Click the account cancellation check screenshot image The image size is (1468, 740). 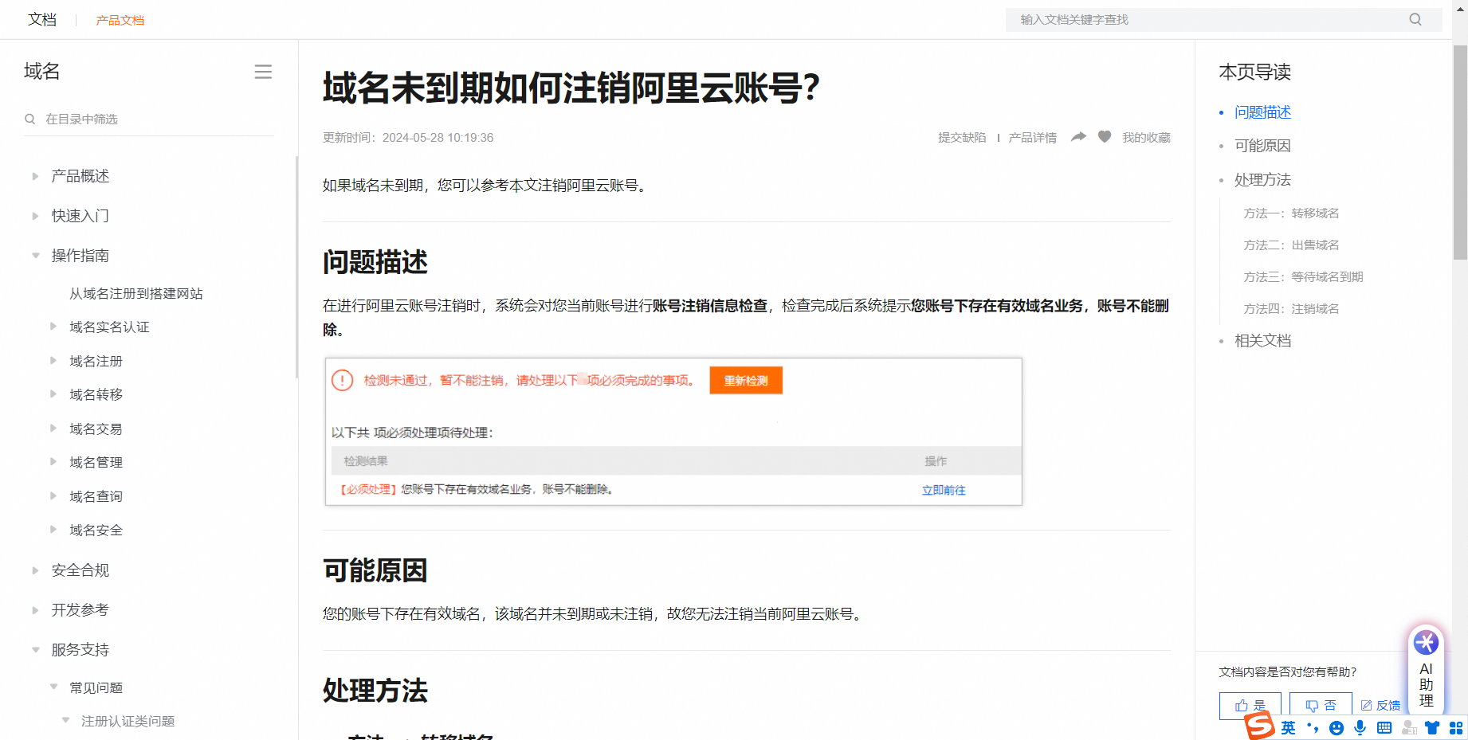click(x=673, y=432)
